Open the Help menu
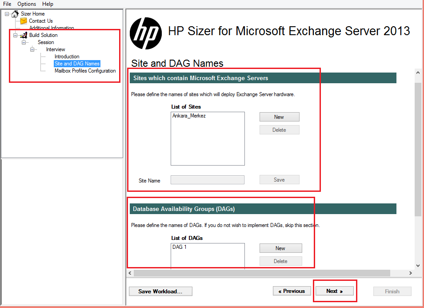The height and width of the screenshot is (308, 424). click(x=48, y=4)
